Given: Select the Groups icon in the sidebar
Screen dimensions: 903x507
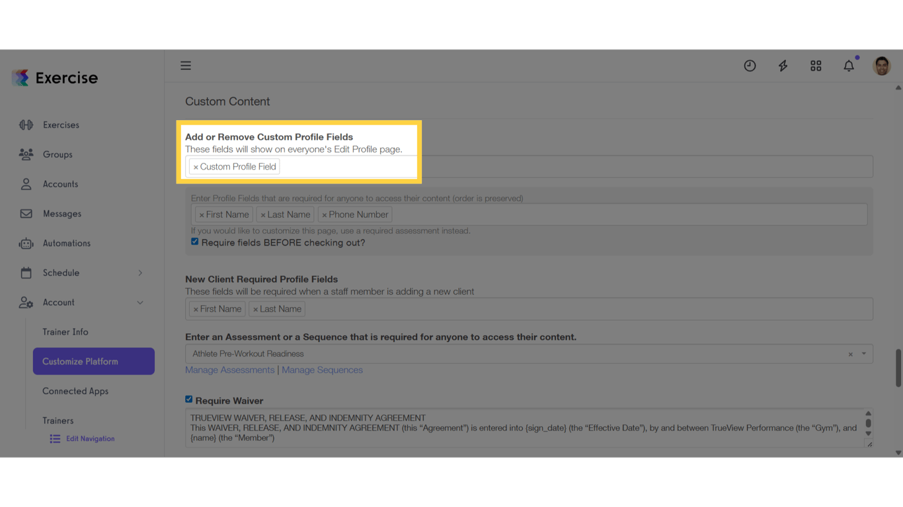Looking at the screenshot, I should 26,154.
